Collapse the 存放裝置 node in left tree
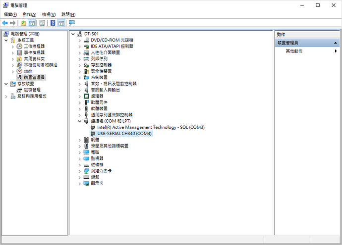Screen dimensions: 342x245 coord(6,84)
